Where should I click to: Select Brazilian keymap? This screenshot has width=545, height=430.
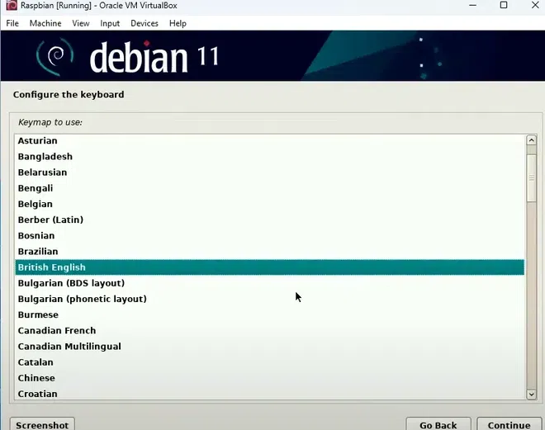[270, 252]
